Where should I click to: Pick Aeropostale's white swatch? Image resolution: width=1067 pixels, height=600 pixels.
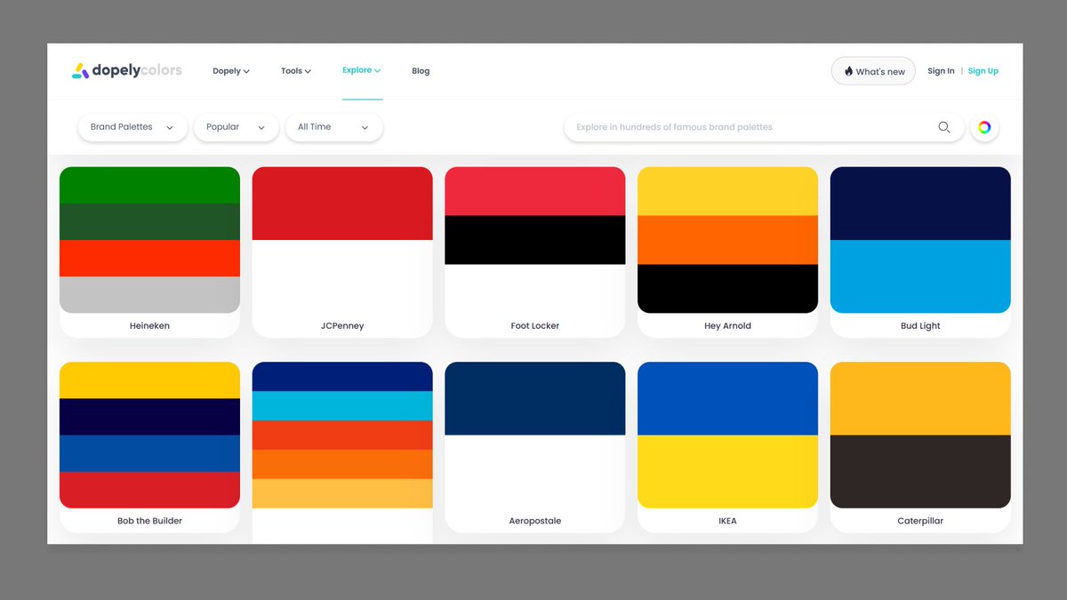[534, 471]
